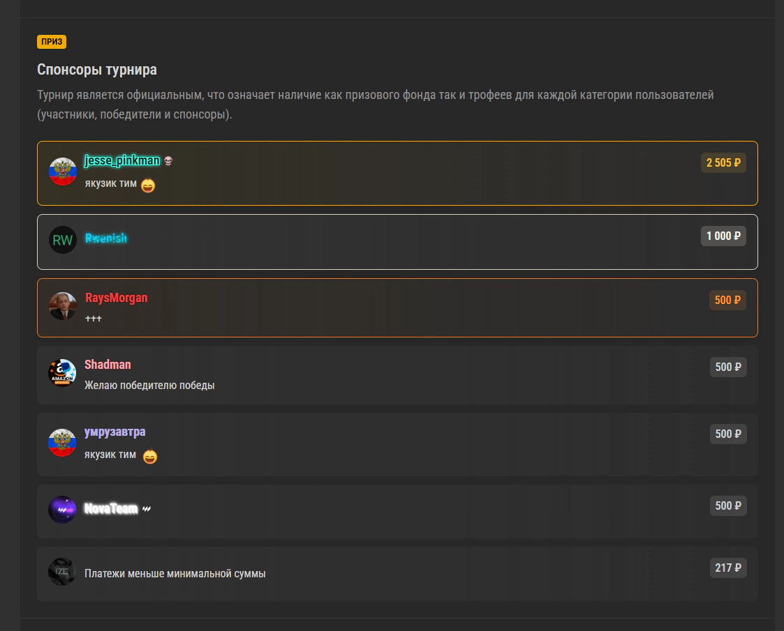The image size is (784, 631).
Task: Click jesse_pinkman's Russian flag avatar
Action: (x=63, y=172)
